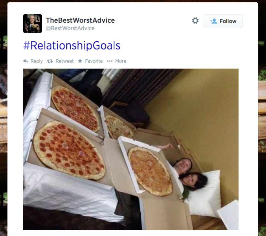Follow the TheBestWorstAdvice account
The image size is (266, 236).
point(223,21)
